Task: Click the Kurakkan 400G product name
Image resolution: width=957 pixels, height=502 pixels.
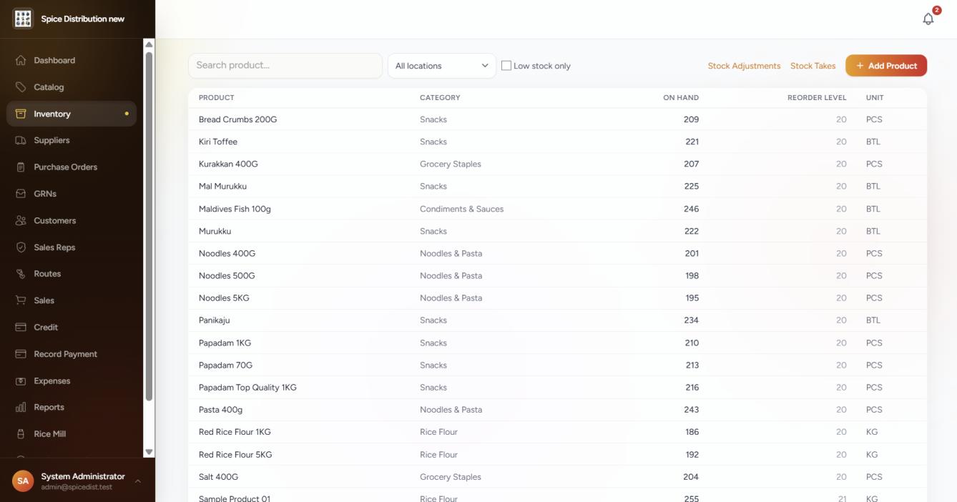Action: [x=228, y=164]
